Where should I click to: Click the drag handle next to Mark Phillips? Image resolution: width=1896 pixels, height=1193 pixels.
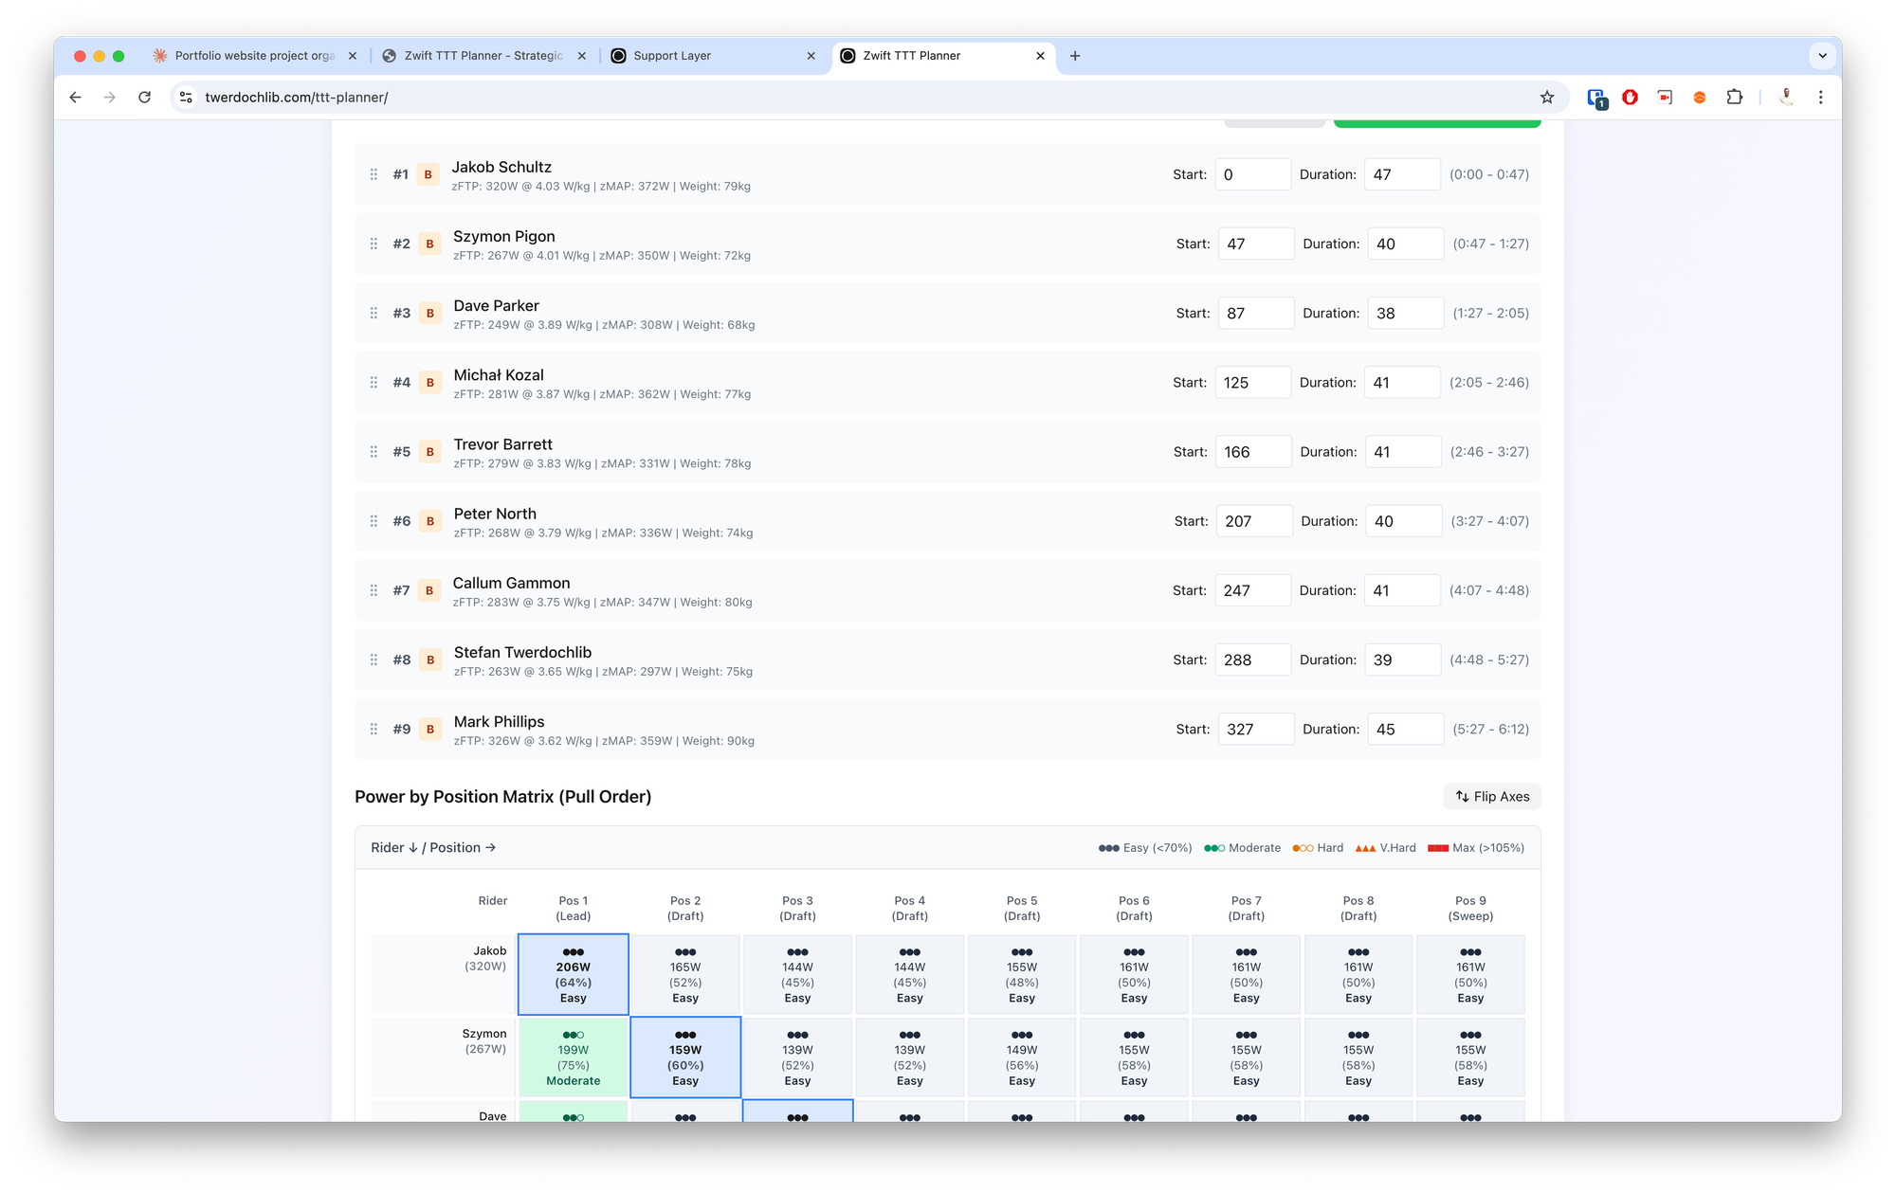[x=374, y=728]
